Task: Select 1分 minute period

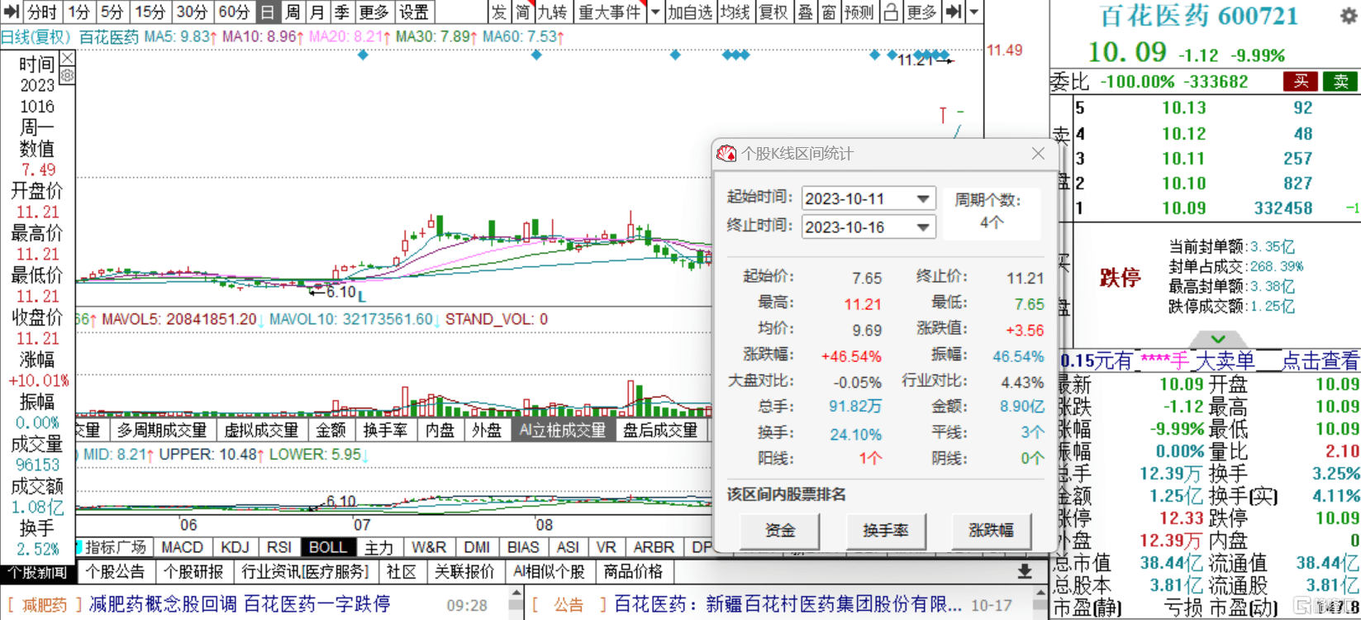Action: point(79,12)
